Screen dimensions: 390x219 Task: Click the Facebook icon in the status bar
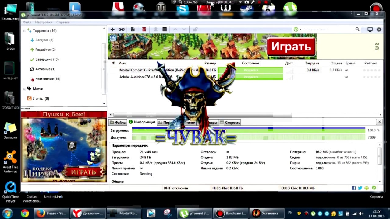[x=354, y=188]
